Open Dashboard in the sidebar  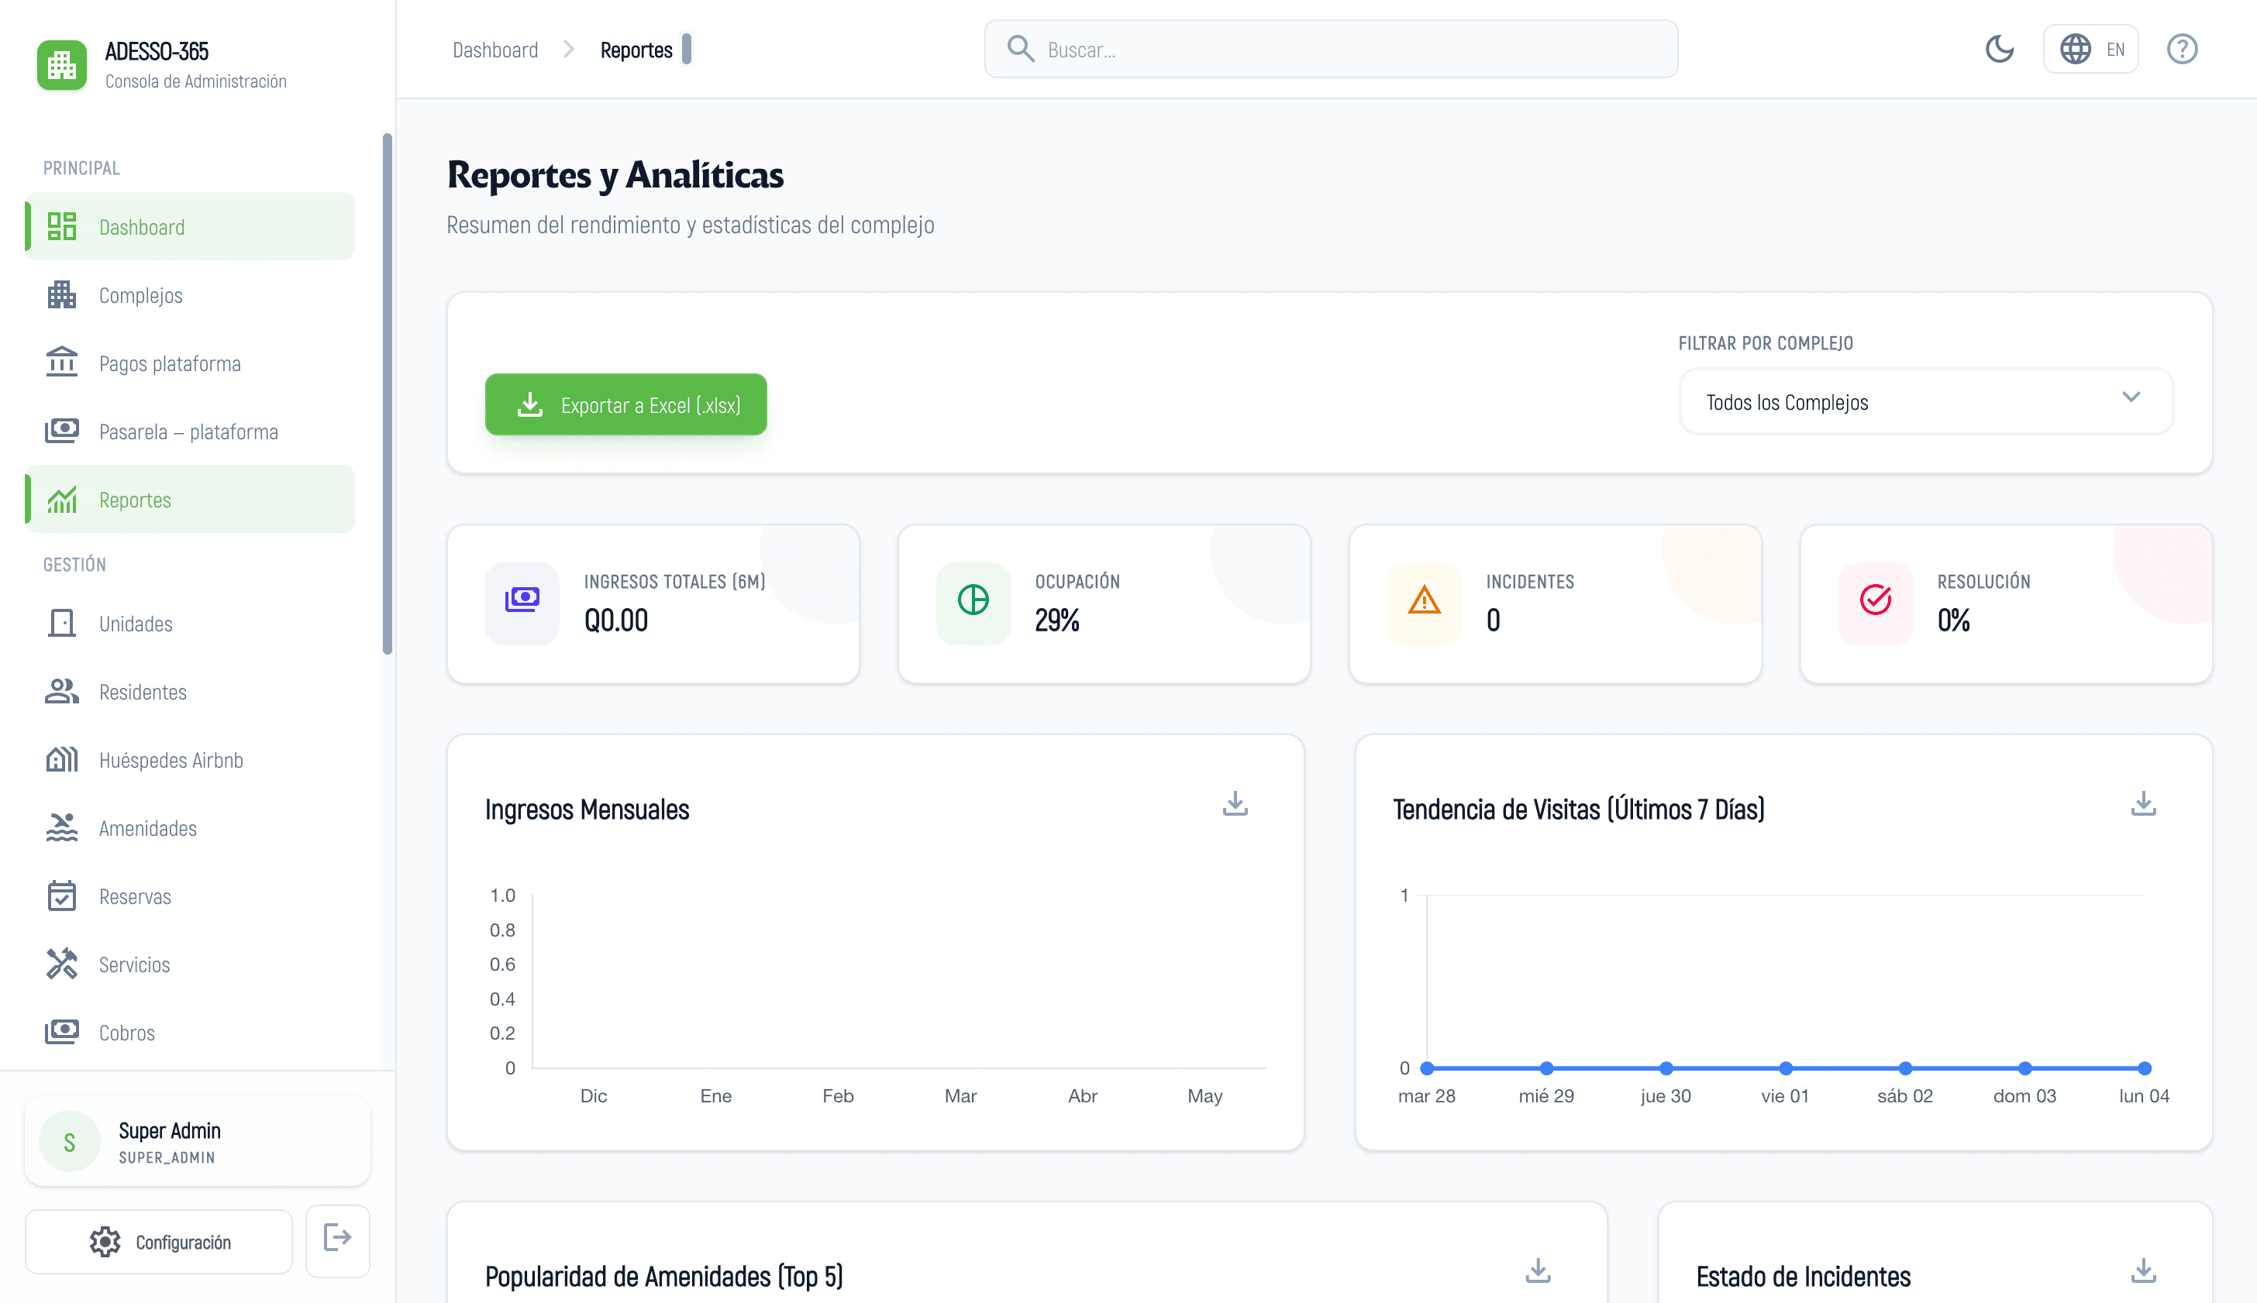click(x=190, y=226)
